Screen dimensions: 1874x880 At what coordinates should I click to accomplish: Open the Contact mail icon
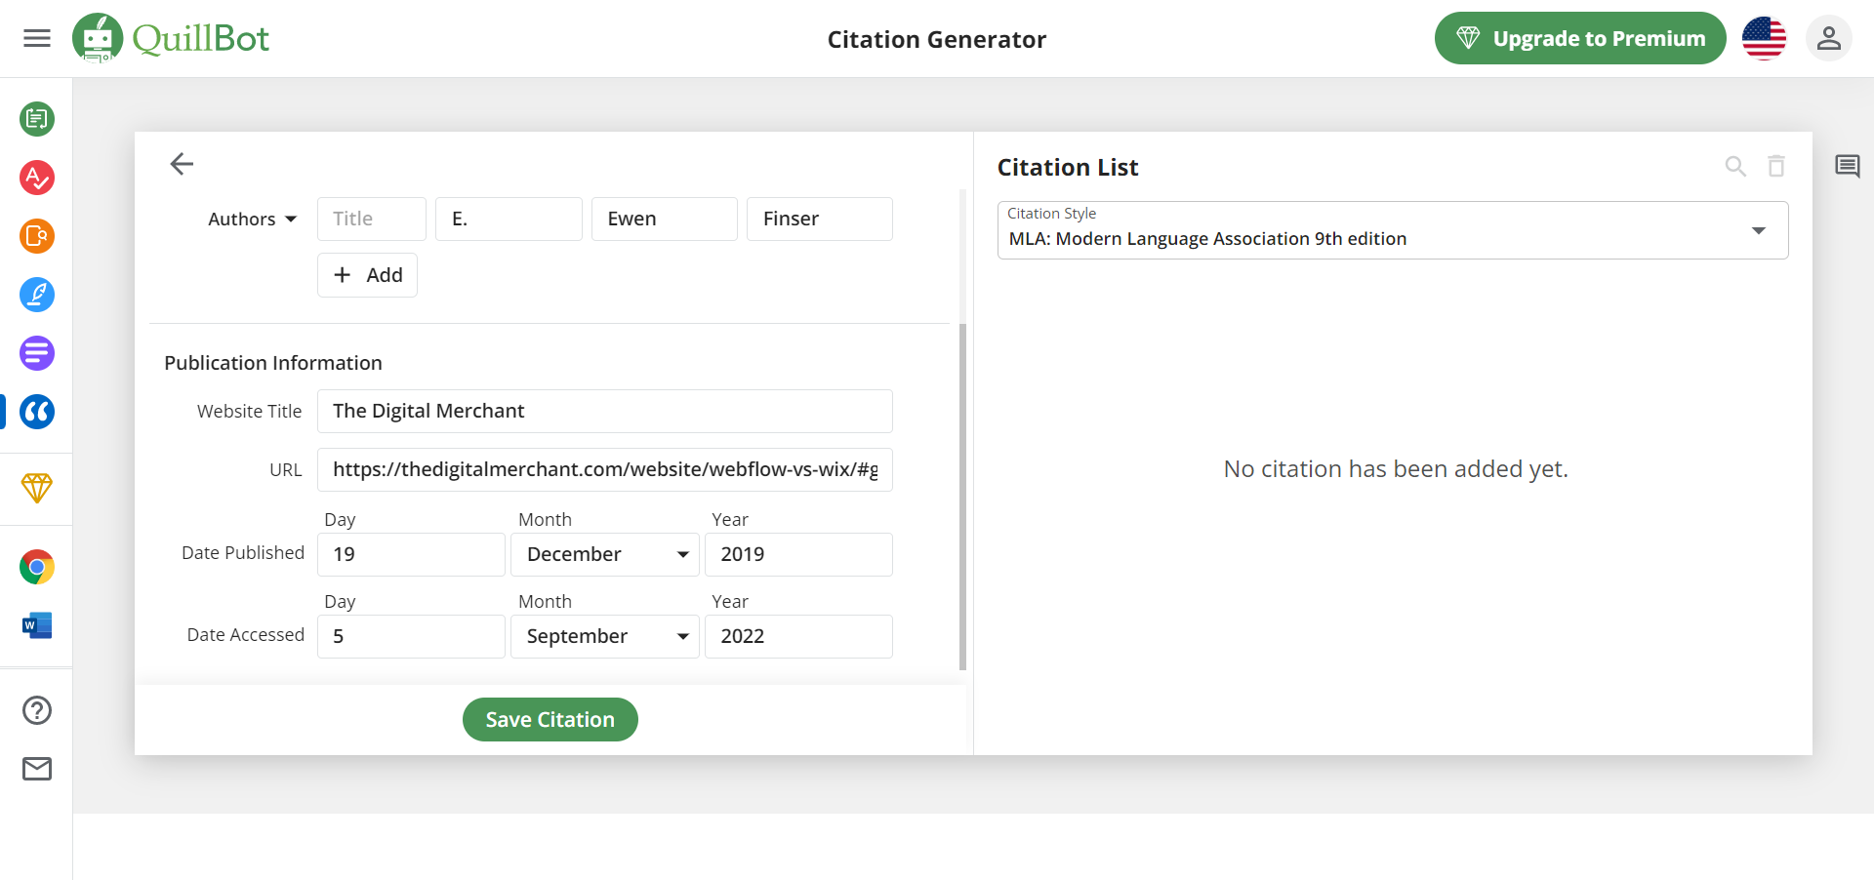click(37, 769)
